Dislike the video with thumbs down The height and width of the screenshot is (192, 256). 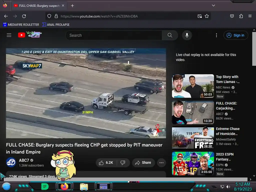click(x=123, y=162)
